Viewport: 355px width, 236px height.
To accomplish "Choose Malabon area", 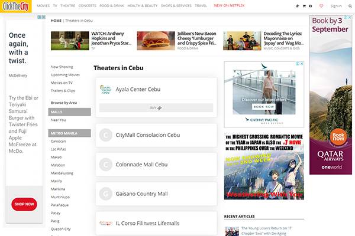I will (58, 165).
